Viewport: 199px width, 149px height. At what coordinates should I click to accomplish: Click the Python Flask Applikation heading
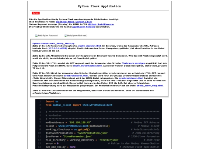click(99, 6)
